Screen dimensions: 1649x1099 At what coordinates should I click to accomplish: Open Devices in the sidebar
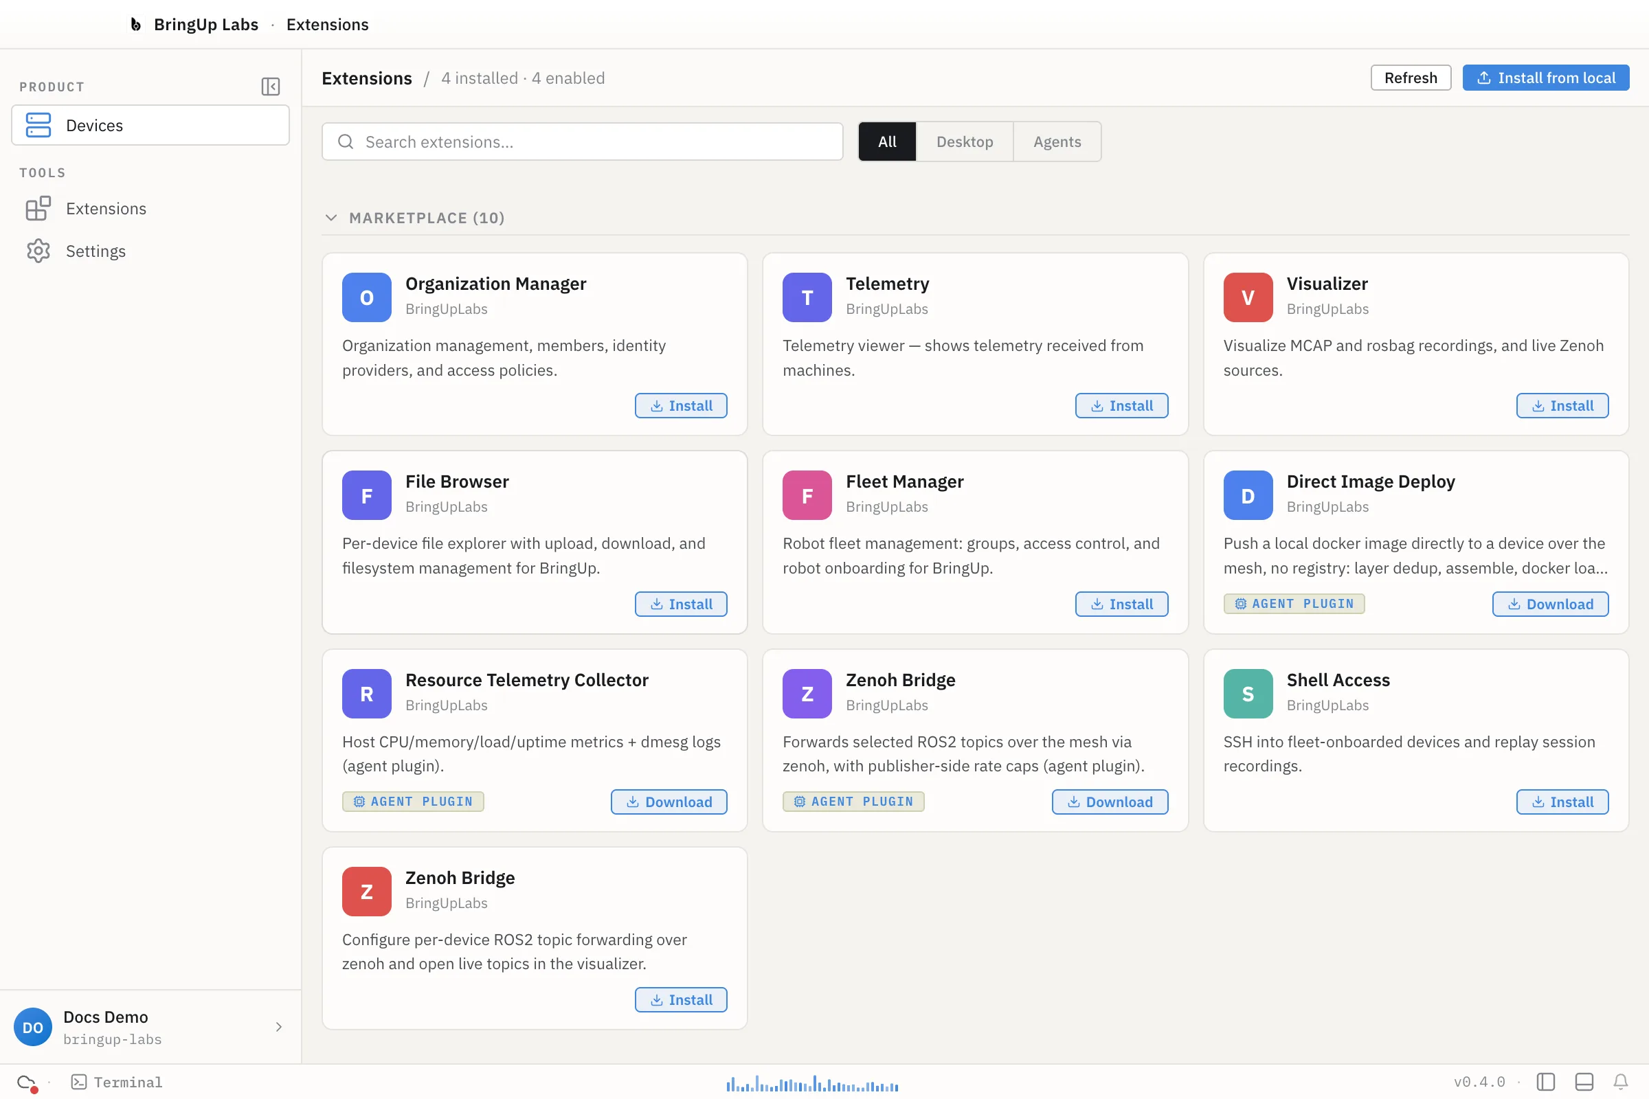150,126
